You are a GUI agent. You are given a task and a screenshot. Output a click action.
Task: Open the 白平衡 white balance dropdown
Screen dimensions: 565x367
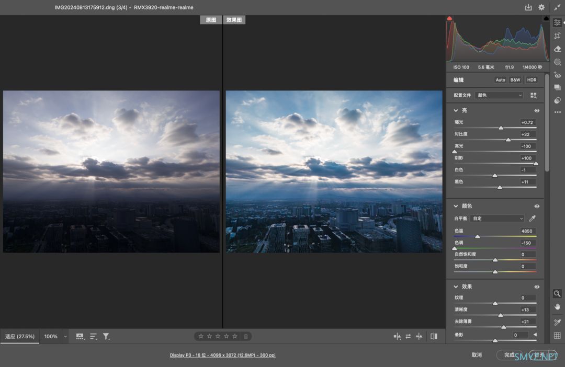tap(498, 218)
